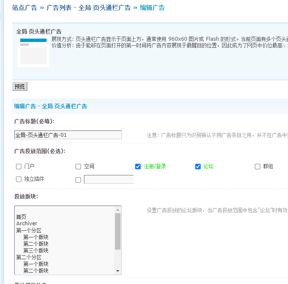This screenshot has height=284, width=288.
Task: Check the 空间 checkbox
Action: coord(79,167)
